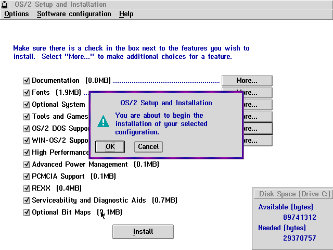Disable PCMCIA Support checkbox
Image resolution: width=333 pixels, height=250 pixels.
pyautogui.click(x=27, y=177)
